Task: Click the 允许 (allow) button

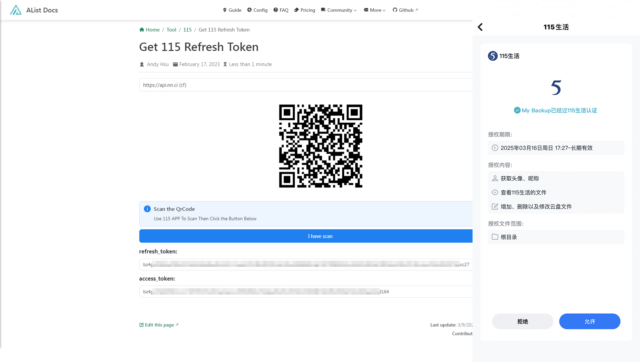Action: [x=590, y=321]
